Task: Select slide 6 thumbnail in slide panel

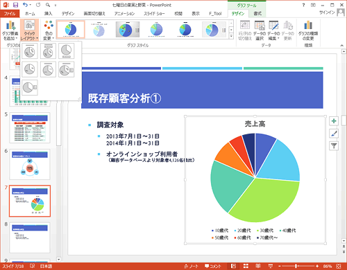Action: [x=30, y=164]
